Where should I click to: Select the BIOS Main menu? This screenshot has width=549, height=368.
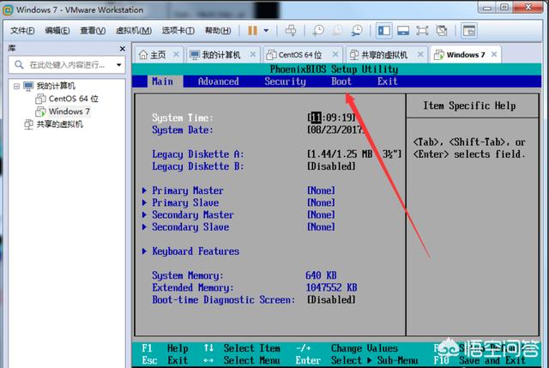click(x=162, y=81)
